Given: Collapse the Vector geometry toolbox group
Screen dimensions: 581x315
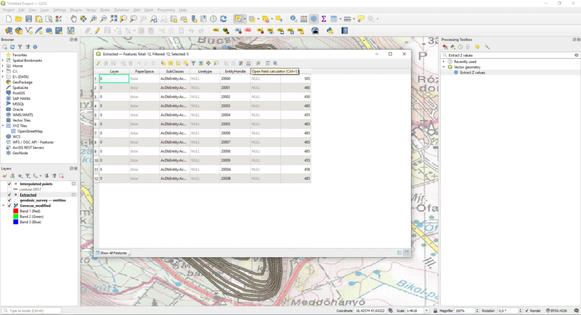Looking at the screenshot, I should [444, 67].
